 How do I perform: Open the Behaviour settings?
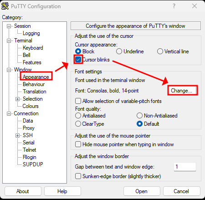34,84
